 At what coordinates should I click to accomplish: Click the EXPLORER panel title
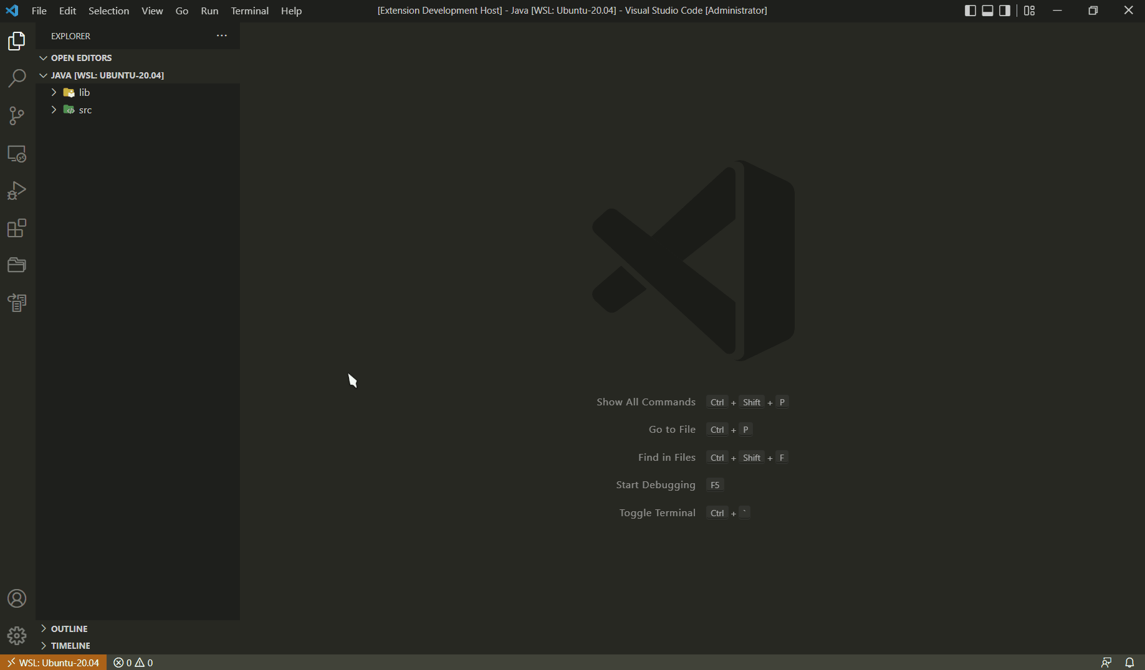(x=70, y=36)
